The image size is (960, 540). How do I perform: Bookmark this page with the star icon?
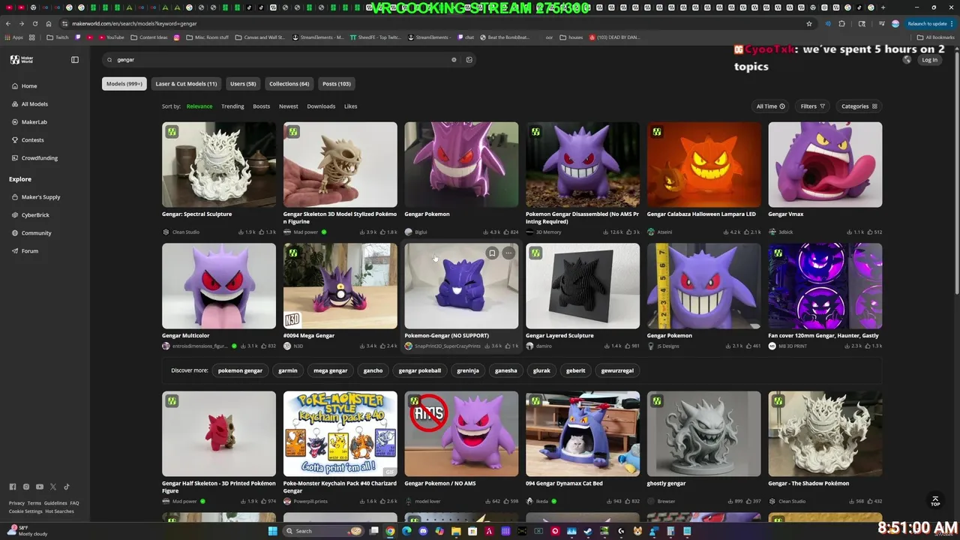pos(809,23)
